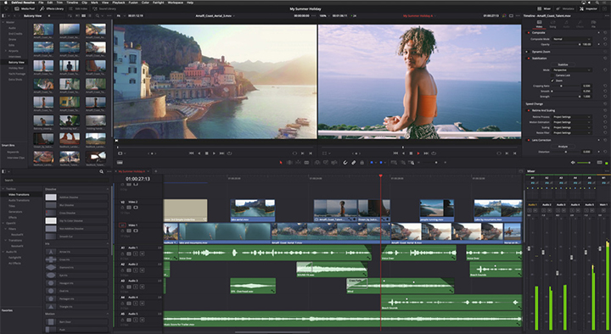Select the Cross Dissolve transition
Screen dimensions: 611x334
(76, 213)
